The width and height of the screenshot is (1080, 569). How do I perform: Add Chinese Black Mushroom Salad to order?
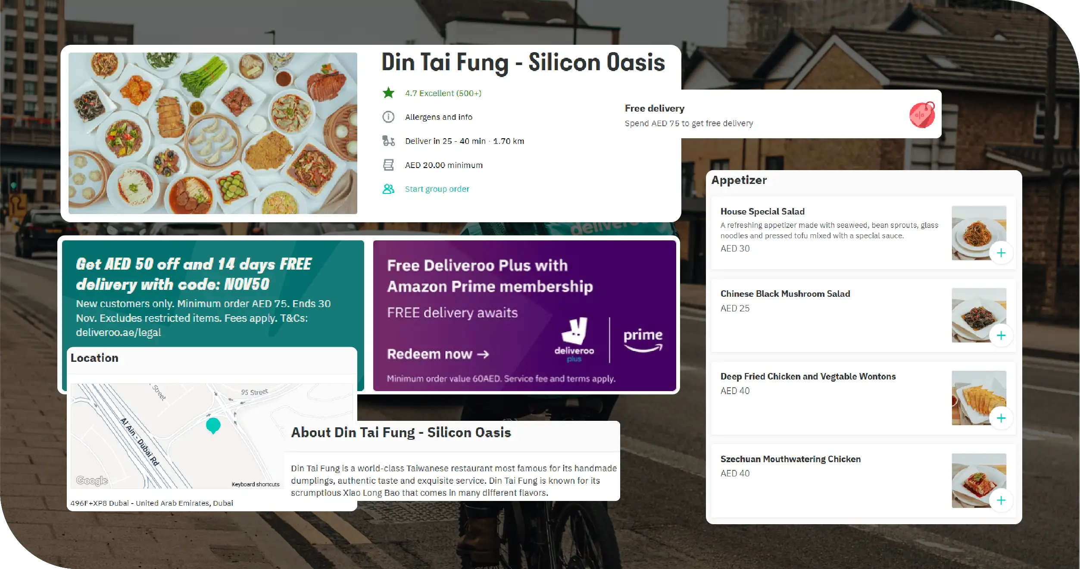coord(1002,335)
